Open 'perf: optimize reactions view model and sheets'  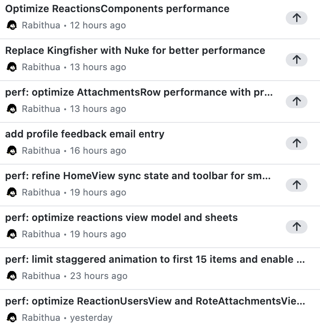click(121, 218)
